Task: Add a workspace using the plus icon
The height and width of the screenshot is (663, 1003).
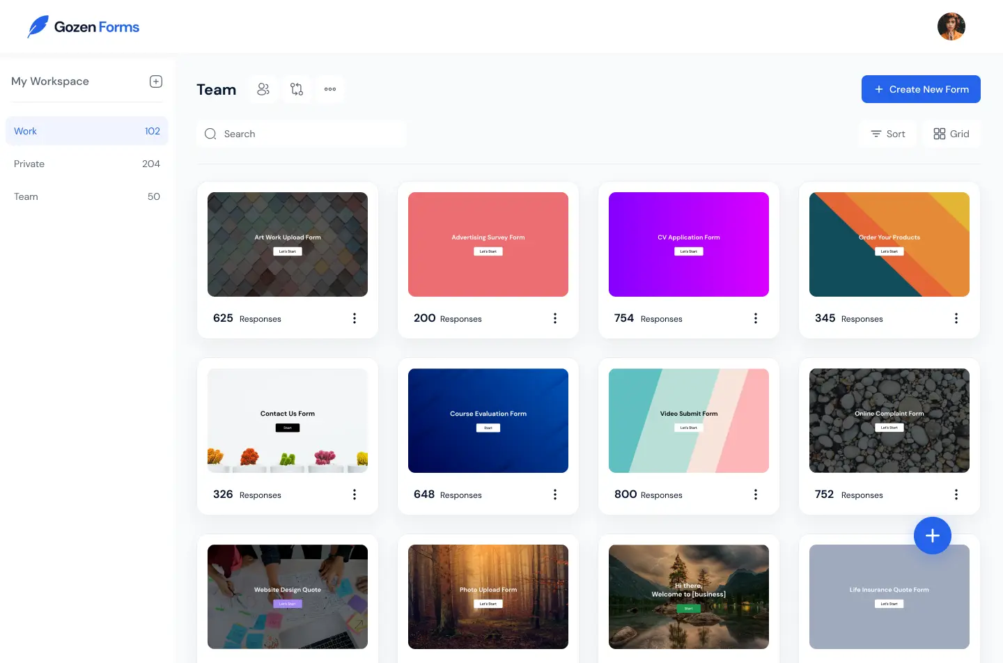Action: click(155, 81)
